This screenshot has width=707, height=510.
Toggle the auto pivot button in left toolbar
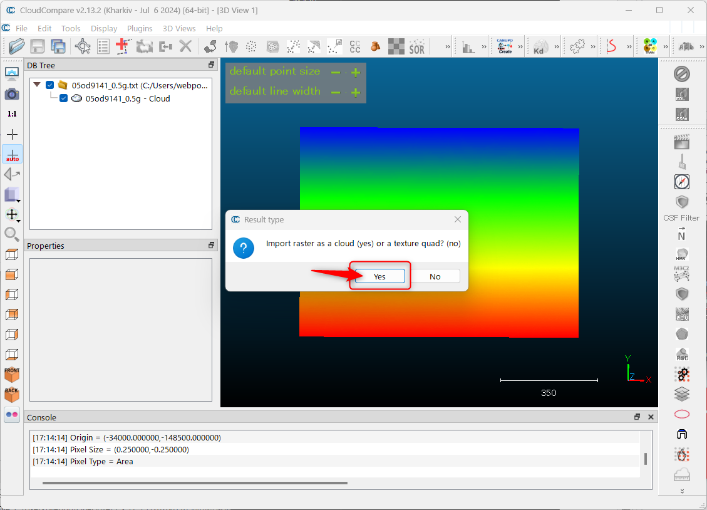(x=12, y=154)
